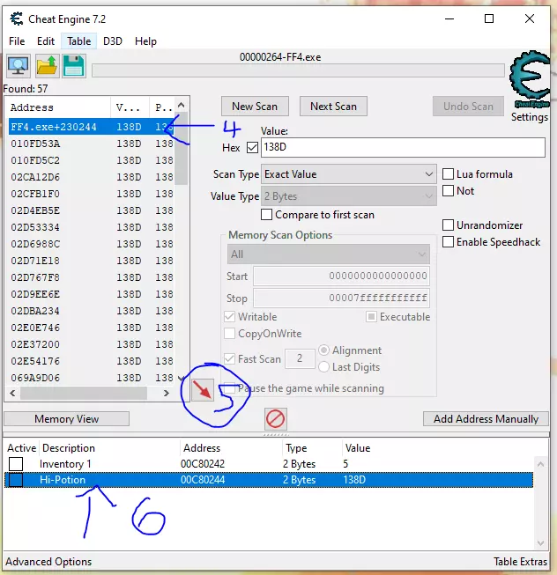The width and height of the screenshot is (557, 575).
Task: Click the Type column header
Action: [x=312, y=448]
